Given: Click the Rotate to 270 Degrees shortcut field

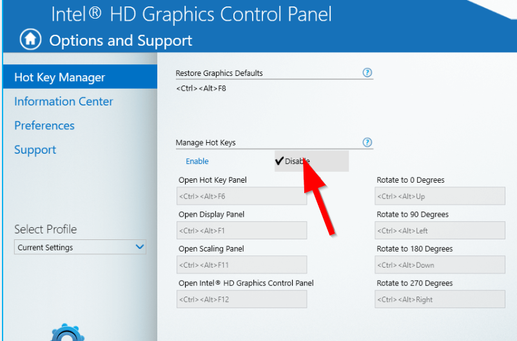Looking at the screenshot, I should [x=440, y=299].
